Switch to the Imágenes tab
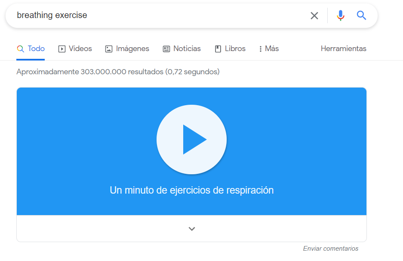The image size is (403, 261). (x=132, y=49)
